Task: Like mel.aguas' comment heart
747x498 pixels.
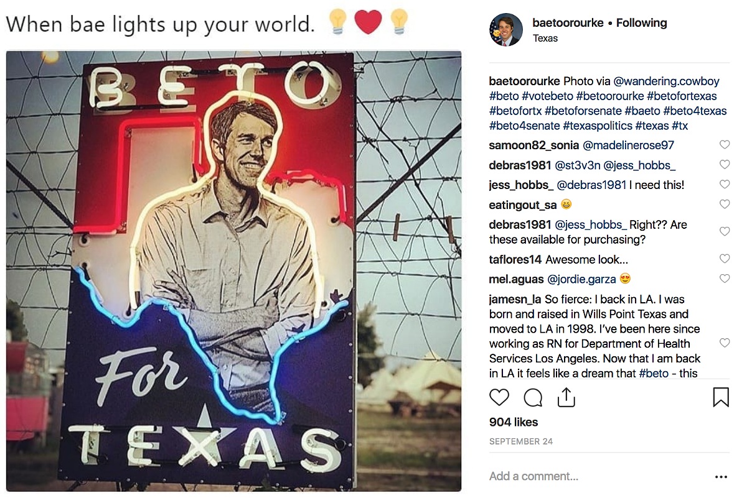Action: tap(724, 279)
